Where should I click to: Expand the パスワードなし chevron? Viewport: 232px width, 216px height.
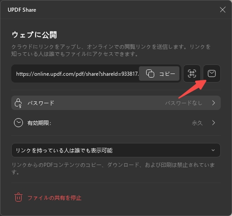(x=214, y=103)
